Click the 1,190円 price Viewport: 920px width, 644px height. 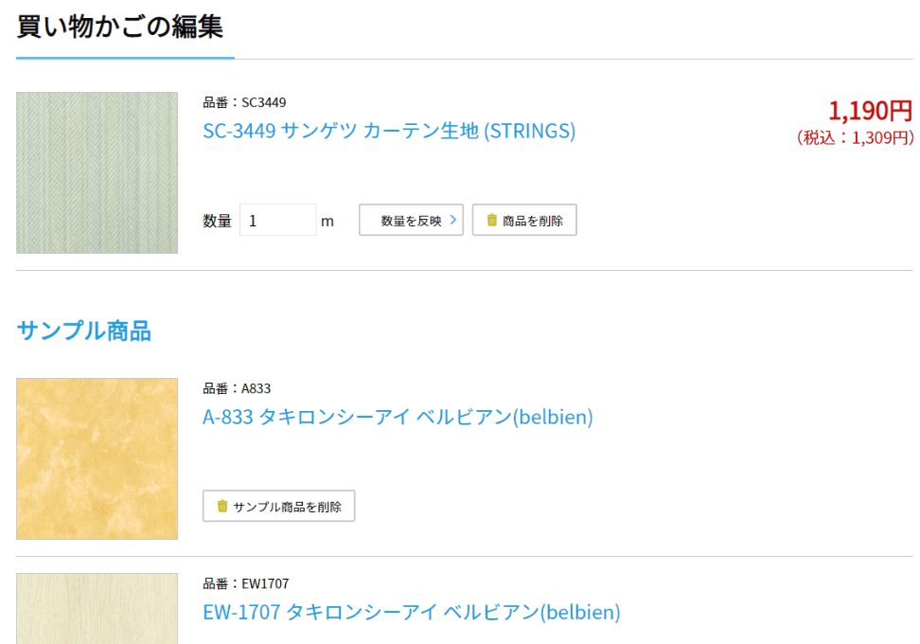[x=870, y=111]
